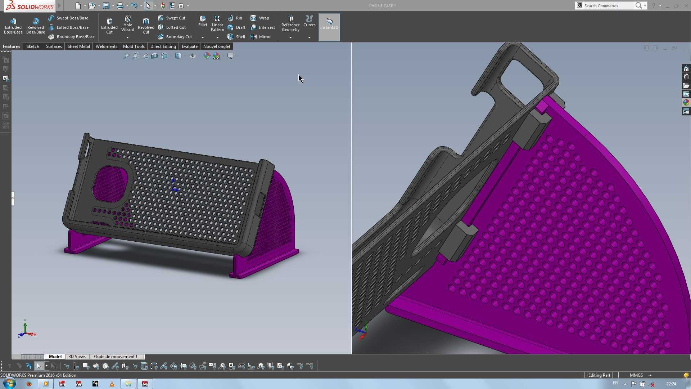Open VLC media player from taskbar

[112, 384]
